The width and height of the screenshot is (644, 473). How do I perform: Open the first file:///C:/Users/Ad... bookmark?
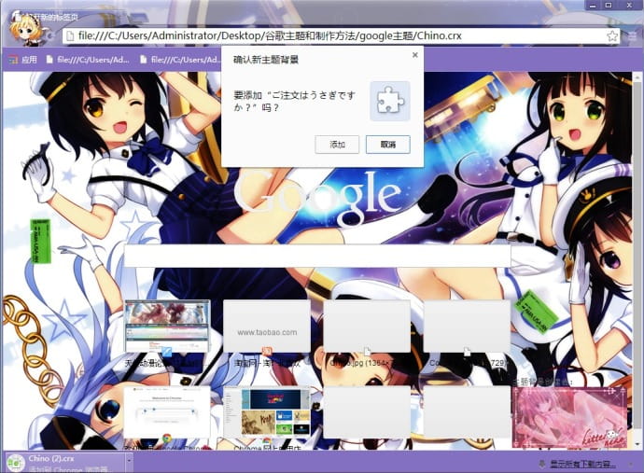coord(88,60)
